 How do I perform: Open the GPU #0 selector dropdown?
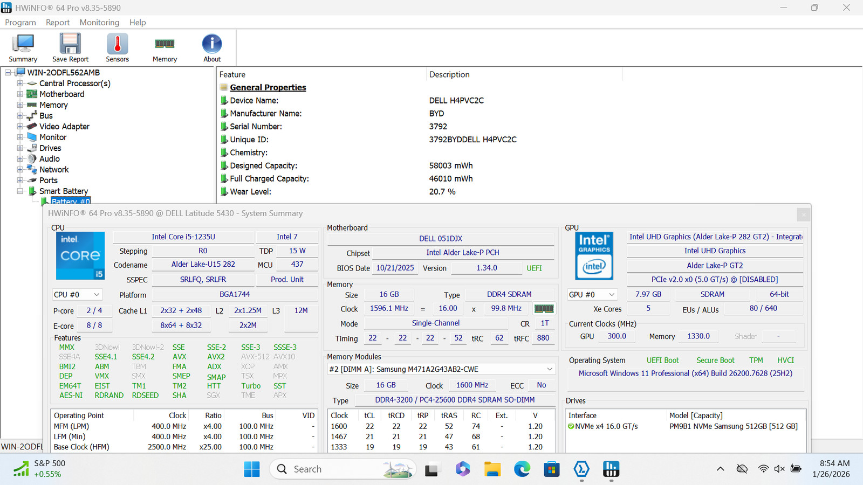592,295
